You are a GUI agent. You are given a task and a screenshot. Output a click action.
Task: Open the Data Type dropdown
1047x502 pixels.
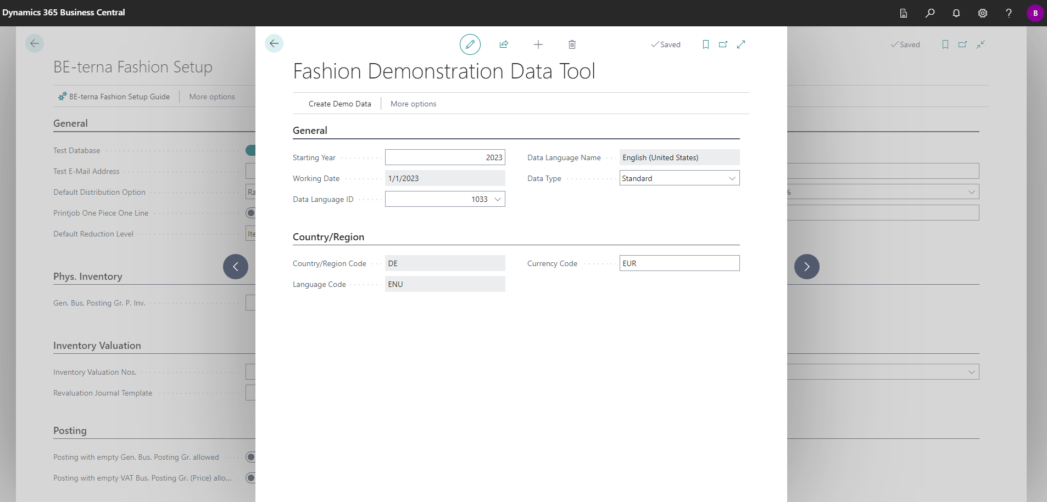point(732,178)
